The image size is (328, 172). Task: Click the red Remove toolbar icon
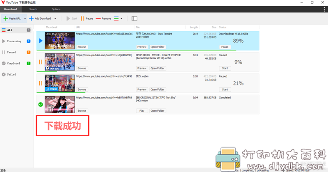point(98,18)
